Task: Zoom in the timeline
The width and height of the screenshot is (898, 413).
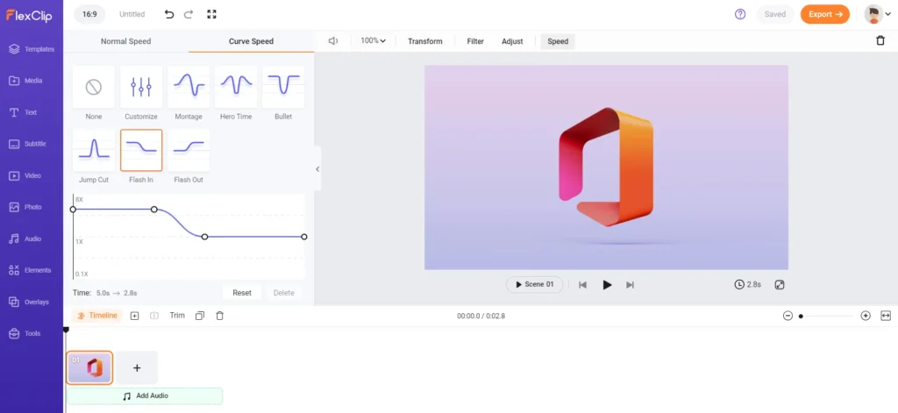Action: 866,316
